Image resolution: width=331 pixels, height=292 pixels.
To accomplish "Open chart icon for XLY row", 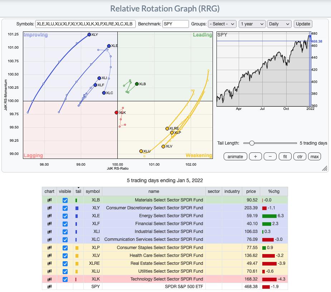I will [49, 208].
